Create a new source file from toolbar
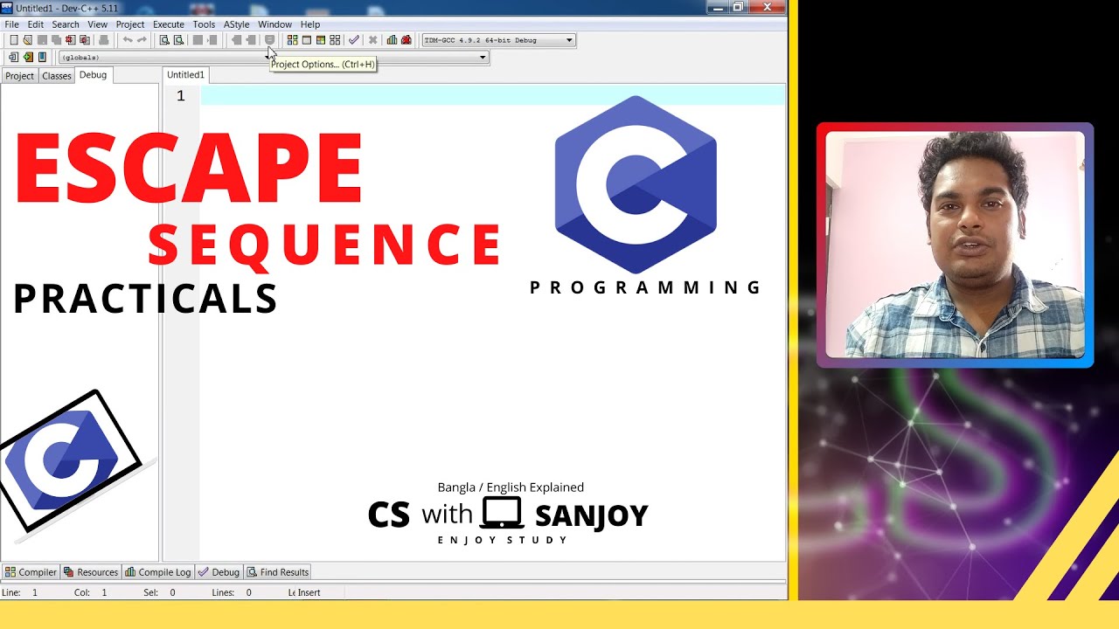Image resolution: width=1119 pixels, height=629 pixels. [x=13, y=40]
